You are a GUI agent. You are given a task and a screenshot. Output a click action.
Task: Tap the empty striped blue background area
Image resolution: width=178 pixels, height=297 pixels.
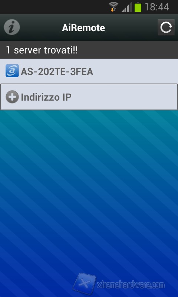(x=89, y=189)
